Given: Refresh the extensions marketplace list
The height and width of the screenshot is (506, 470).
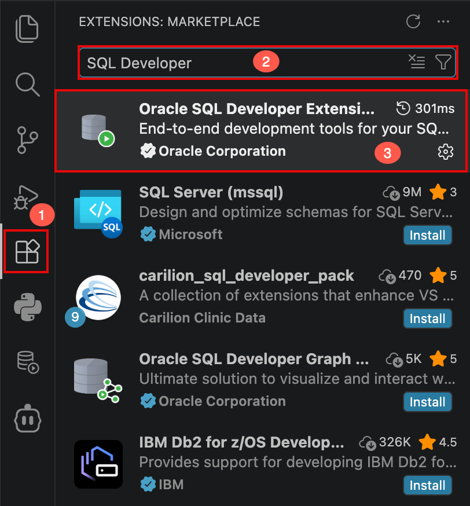Looking at the screenshot, I should tap(413, 21).
